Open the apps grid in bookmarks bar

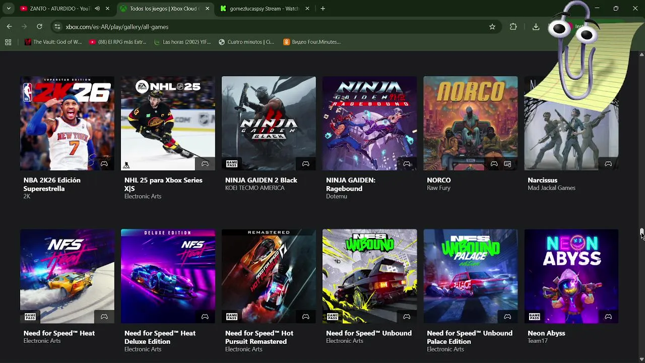click(8, 42)
